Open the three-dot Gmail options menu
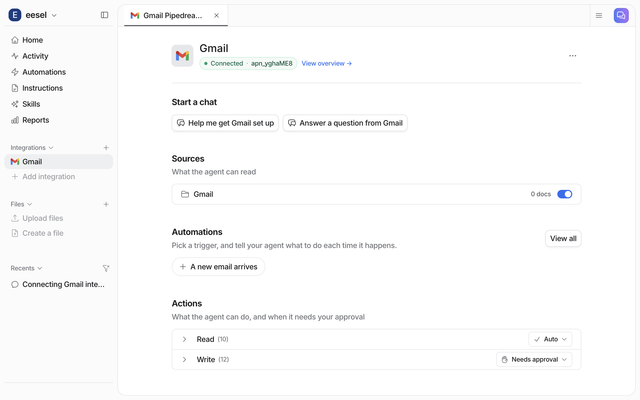The width and height of the screenshot is (640, 400). point(573,56)
